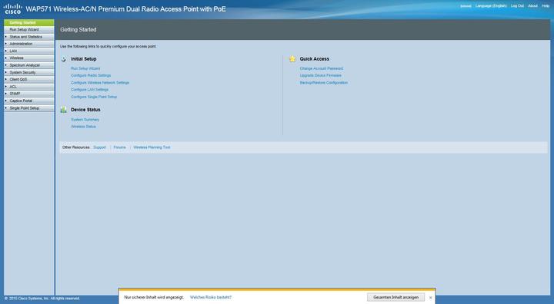Viewport: 554px width, 304px height.
Task: Expand the SNMP menu section
Action: (x=29, y=94)
